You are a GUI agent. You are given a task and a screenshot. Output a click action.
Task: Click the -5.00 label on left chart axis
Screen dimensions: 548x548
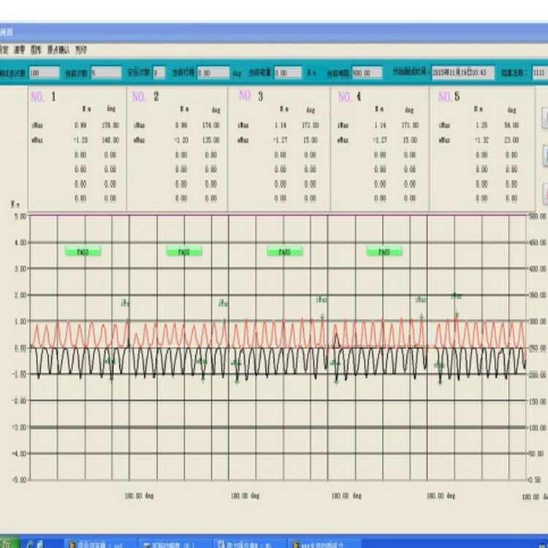(19, 479)
